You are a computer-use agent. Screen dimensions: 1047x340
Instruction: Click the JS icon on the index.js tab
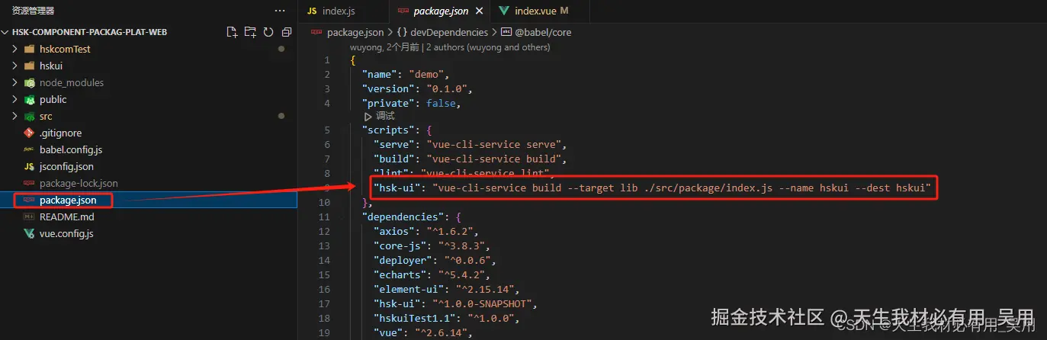(x=312, y=11)
